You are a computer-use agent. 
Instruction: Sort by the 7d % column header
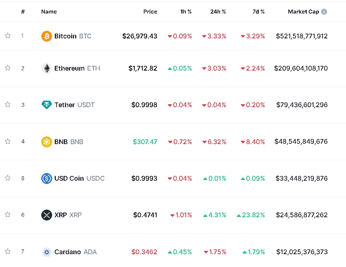(258, 12)
